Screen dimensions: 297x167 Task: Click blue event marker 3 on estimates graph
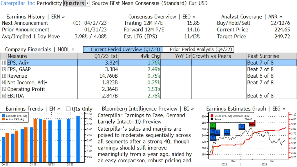(213, 132)
